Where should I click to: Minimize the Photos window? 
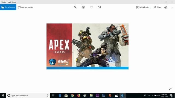click(161, 2)
